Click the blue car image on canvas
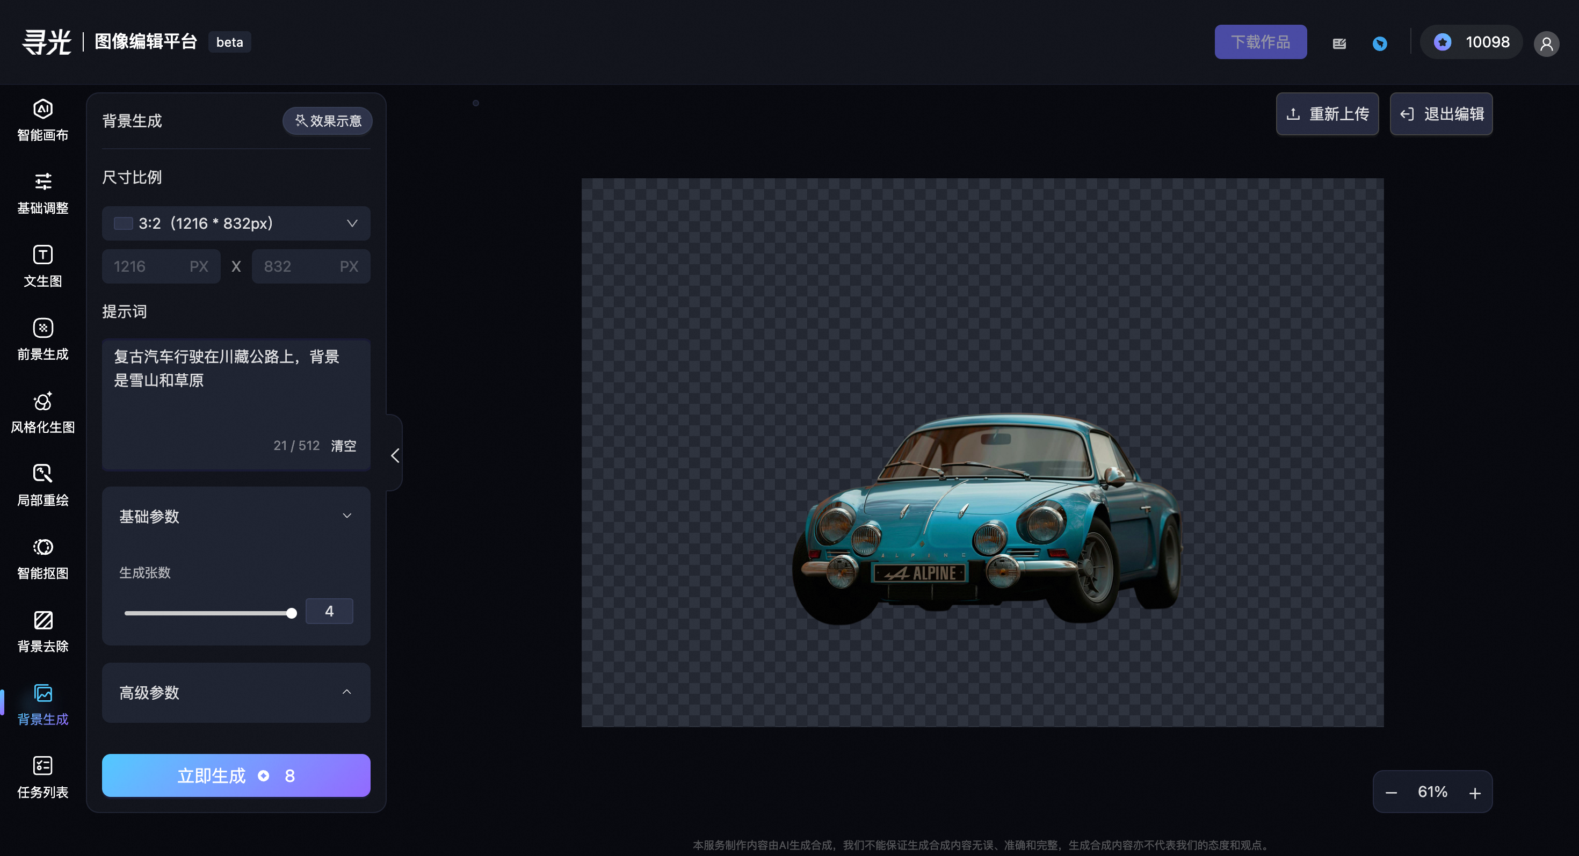 [988, 520]
